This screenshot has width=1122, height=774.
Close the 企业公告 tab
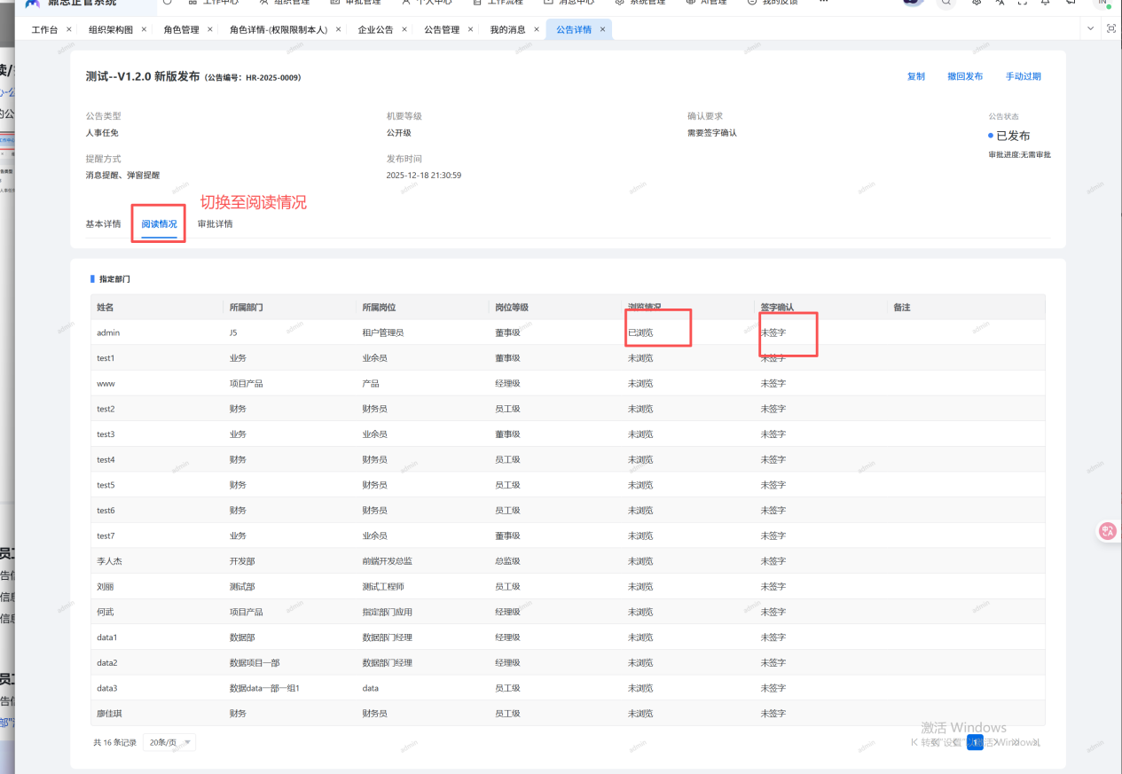(x=404, y=29)
